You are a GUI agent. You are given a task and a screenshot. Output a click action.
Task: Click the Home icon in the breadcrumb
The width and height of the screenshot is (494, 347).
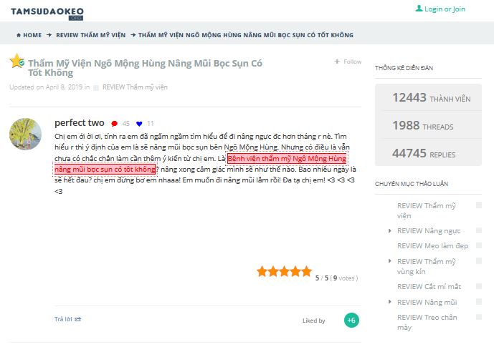tap(19, 35)
